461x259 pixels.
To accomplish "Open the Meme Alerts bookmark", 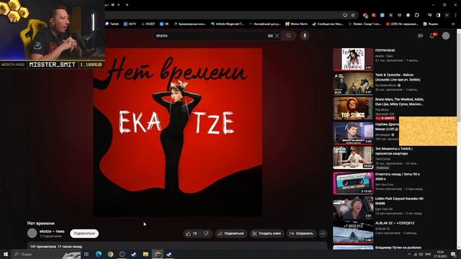I will coord(296,24).
